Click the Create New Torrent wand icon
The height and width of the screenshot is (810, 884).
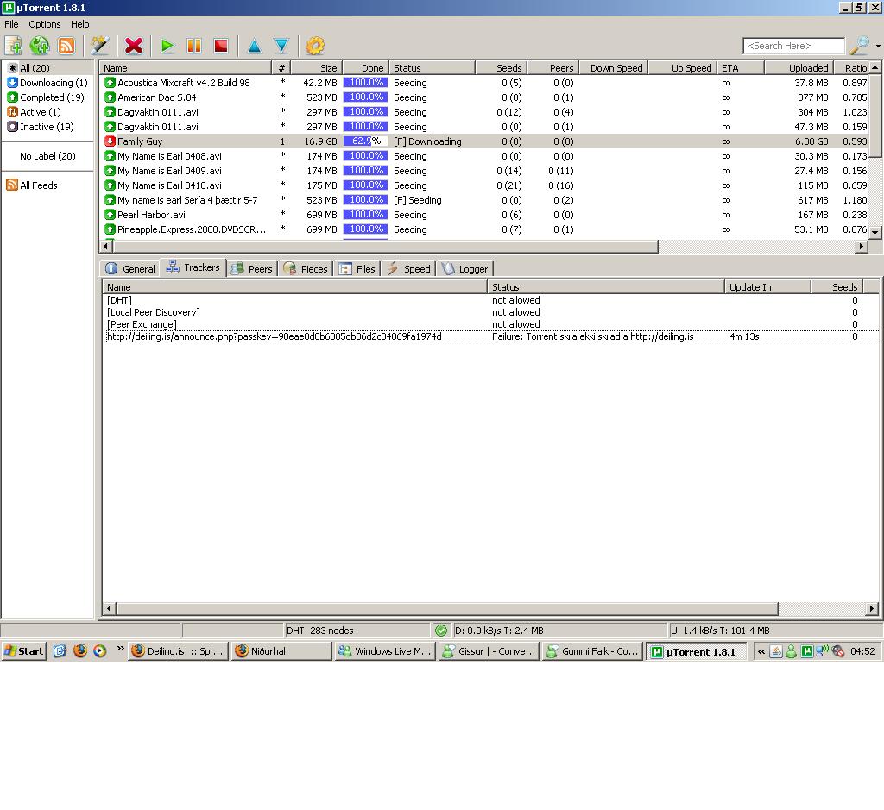(100, 46)
